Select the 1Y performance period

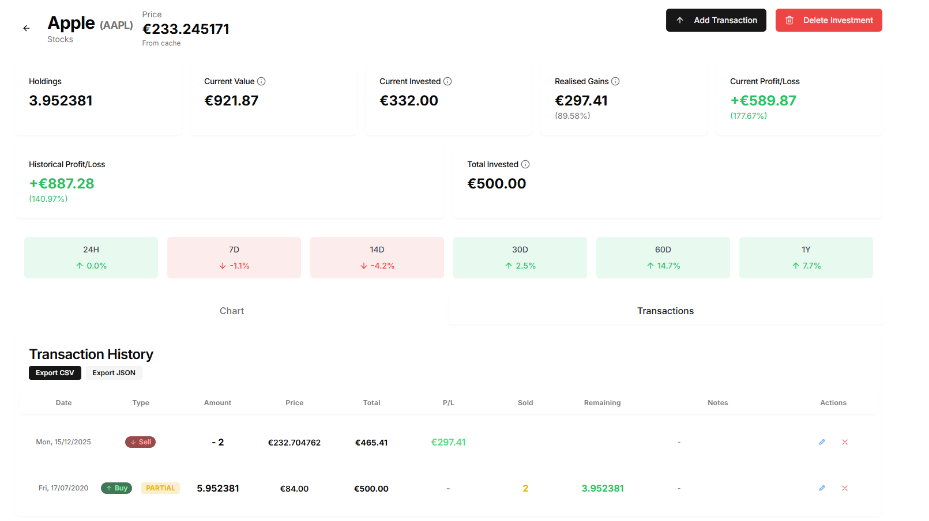pos(805,257)
